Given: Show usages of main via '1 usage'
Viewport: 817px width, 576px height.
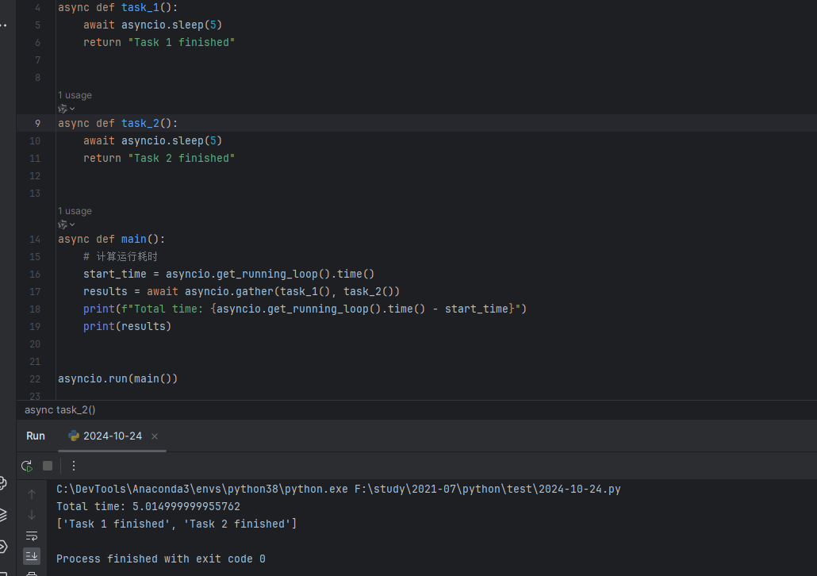Looking at the screenshot, I should point(75,211).
